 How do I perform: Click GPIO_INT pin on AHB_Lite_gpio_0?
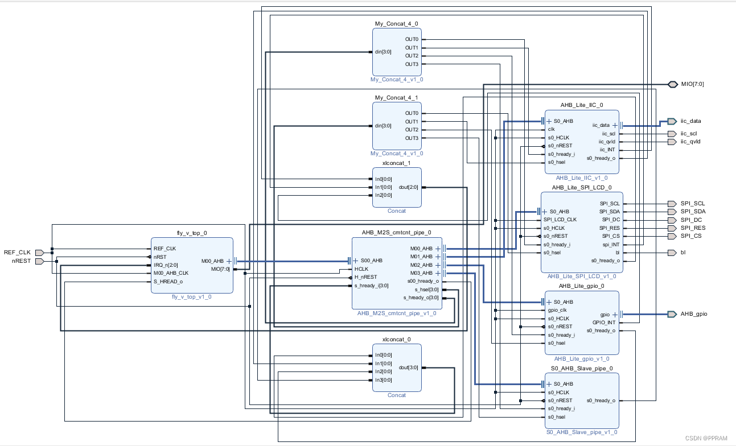pos(604,323)
